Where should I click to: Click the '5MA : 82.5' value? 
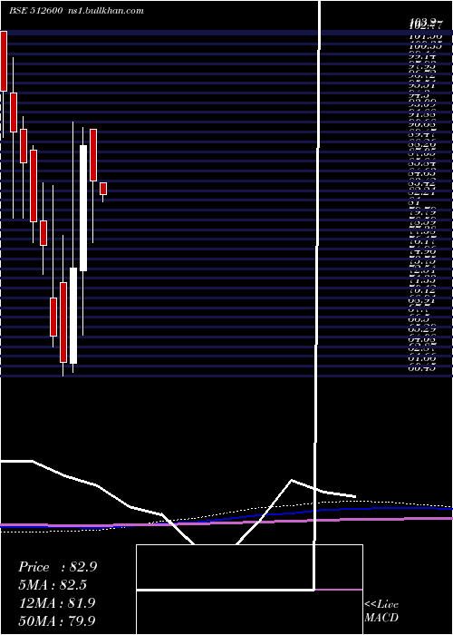[53, 585]
